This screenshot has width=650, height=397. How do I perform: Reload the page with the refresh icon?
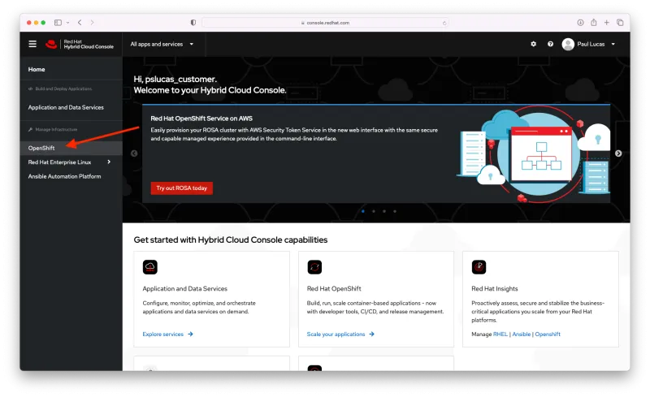444,23
